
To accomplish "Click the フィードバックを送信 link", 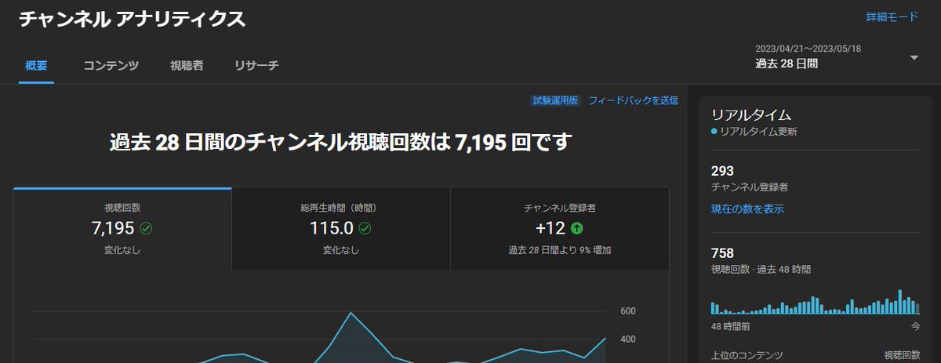I will tap(633, 100).
